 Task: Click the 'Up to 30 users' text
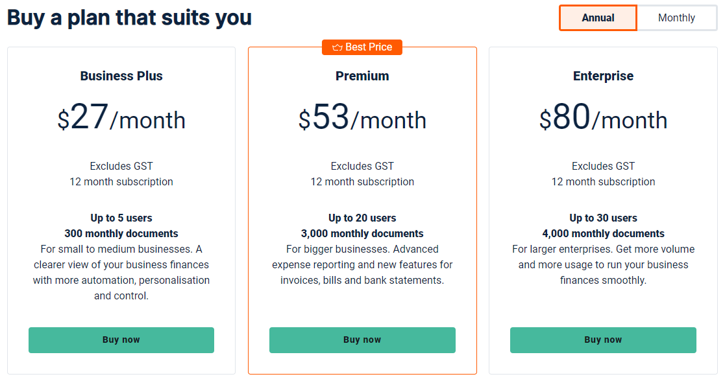(603, 218)
